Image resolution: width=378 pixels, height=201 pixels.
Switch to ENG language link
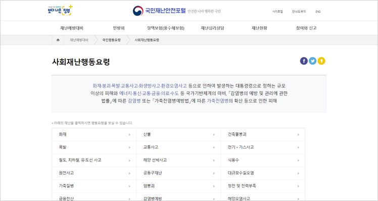318,12
